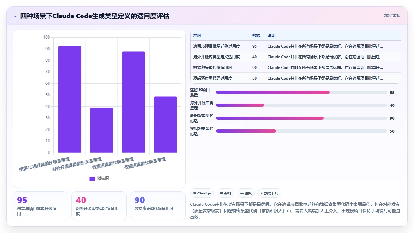Click the summary paragraph starting Claude Code并非
The width and height of the screenshot is (414, 233).
[x=295, y=211]
